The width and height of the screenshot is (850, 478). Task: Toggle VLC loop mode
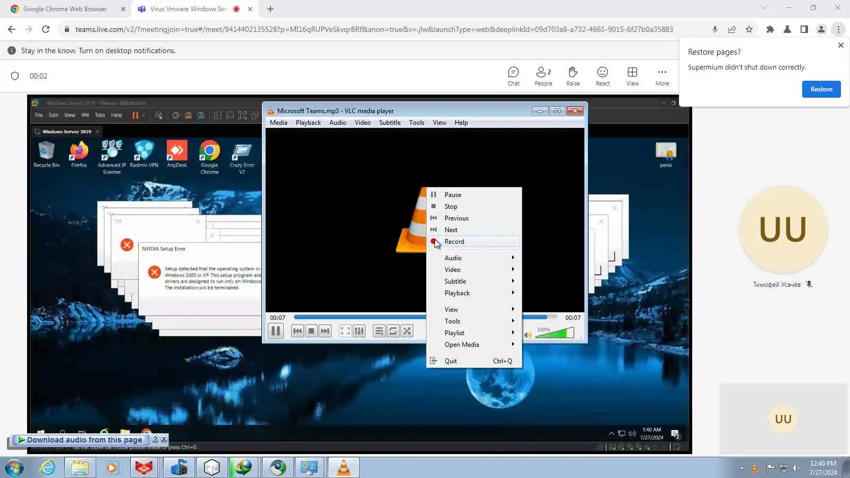pos(393,331)
